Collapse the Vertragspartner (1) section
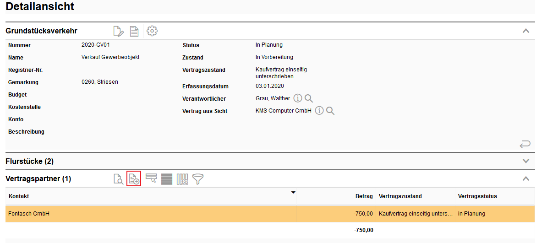 [525, 178]
